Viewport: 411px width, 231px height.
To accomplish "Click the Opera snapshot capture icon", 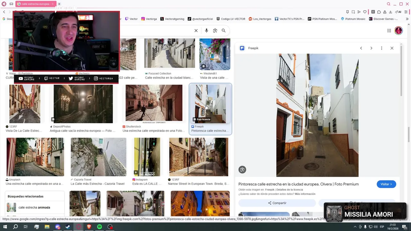I will (x=353, y=12).
